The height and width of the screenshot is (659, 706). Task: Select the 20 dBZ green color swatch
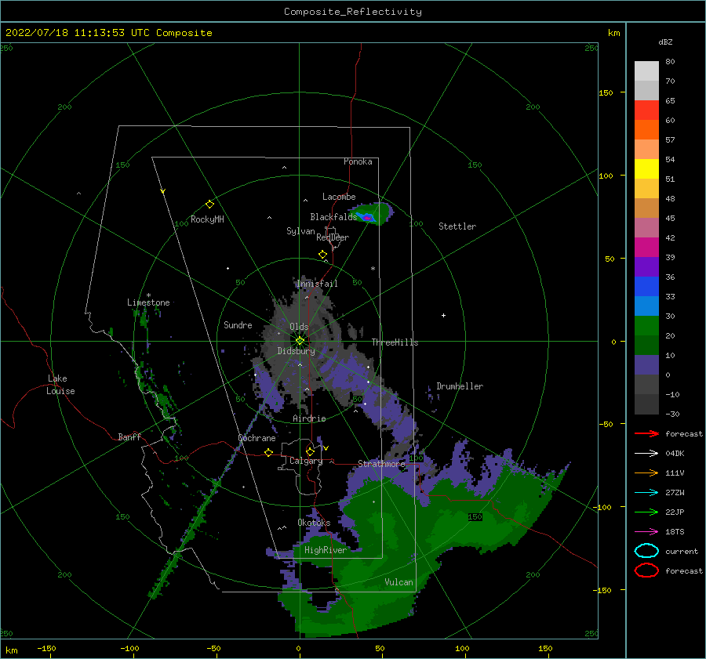click(646, 325)
